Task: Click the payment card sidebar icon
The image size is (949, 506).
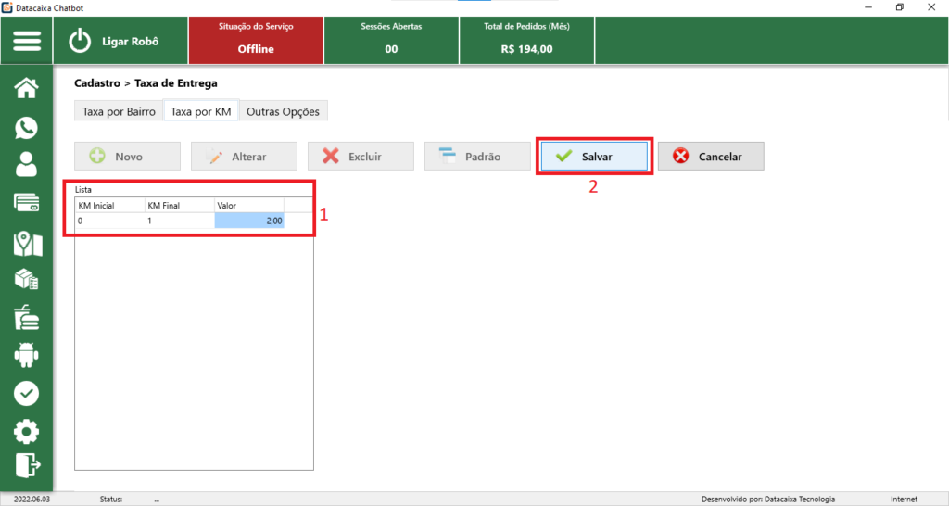Action: coord(27,204)
